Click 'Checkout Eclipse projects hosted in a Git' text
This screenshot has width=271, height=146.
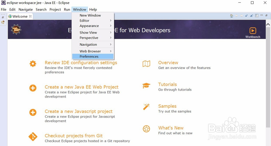click(x=87, y=141)
